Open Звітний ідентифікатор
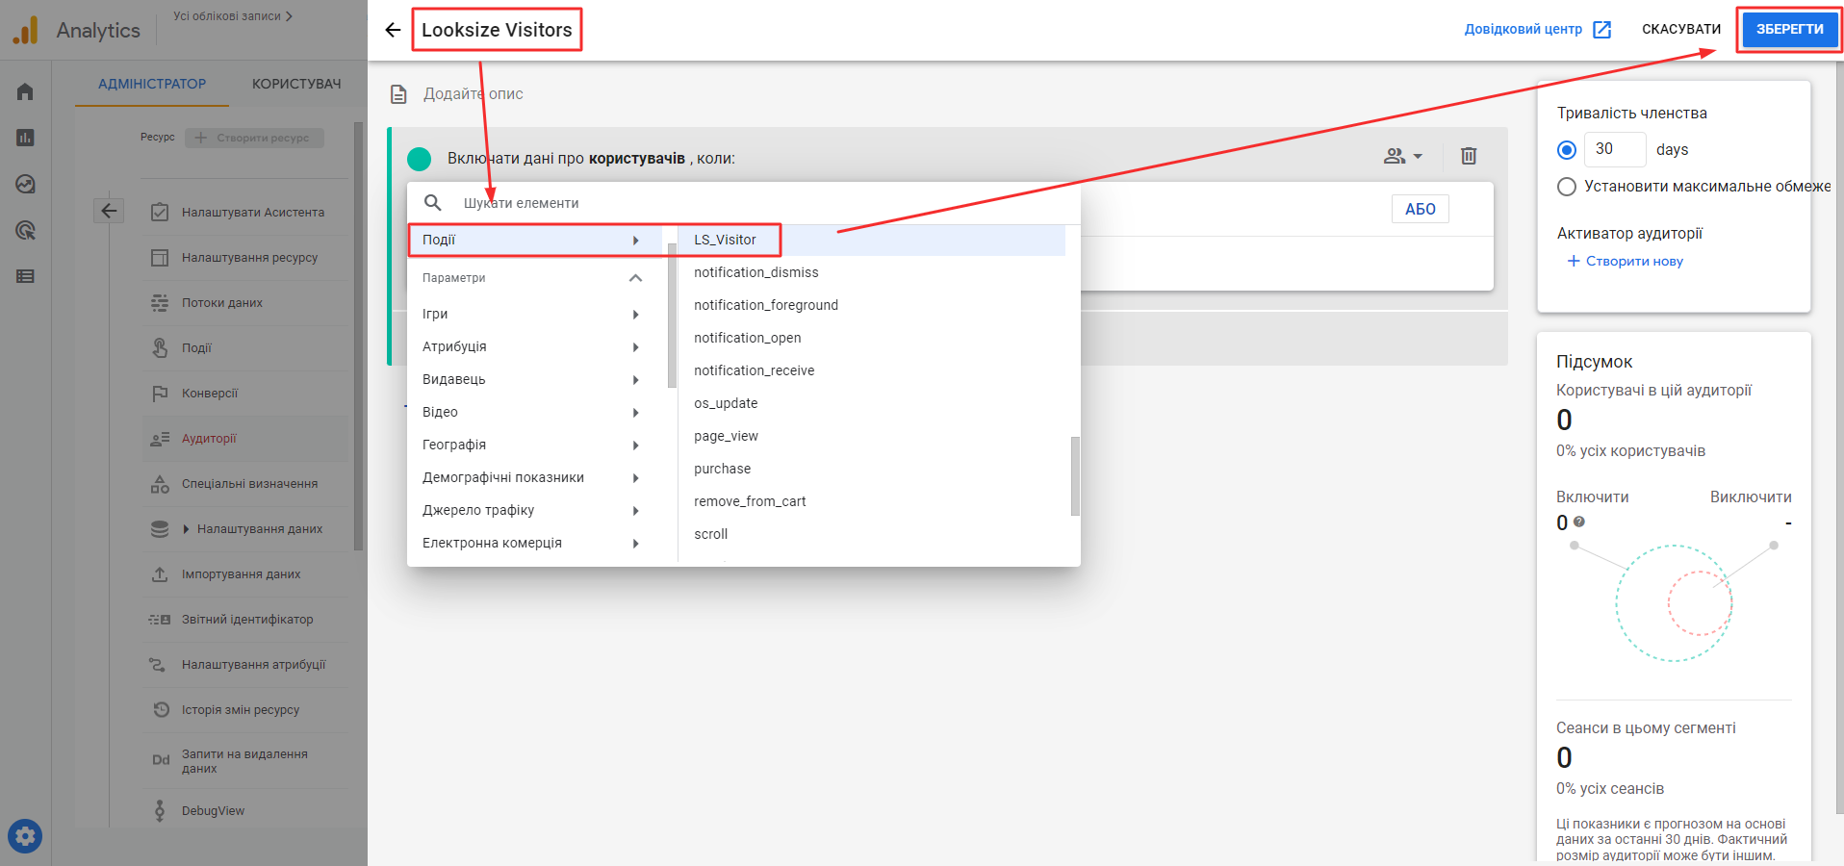Screen dimensions: 1844x866 click(x=247, y=620)
